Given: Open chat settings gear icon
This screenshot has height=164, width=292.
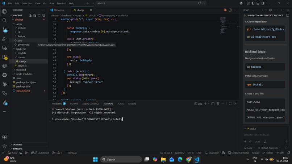Looking at the screenshot, I should 270,10.
